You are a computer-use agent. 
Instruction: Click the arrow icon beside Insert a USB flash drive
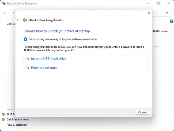(27, 59)
